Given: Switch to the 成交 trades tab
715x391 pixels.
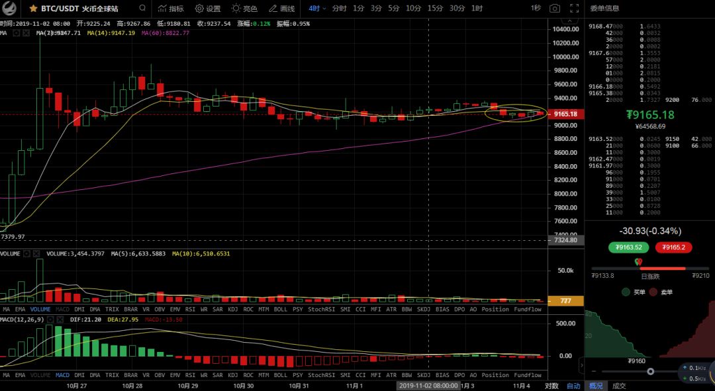Looking at the screenshot, I should pos(619,386).
